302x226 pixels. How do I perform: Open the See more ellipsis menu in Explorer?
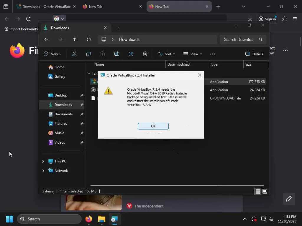tap(213, 54)
